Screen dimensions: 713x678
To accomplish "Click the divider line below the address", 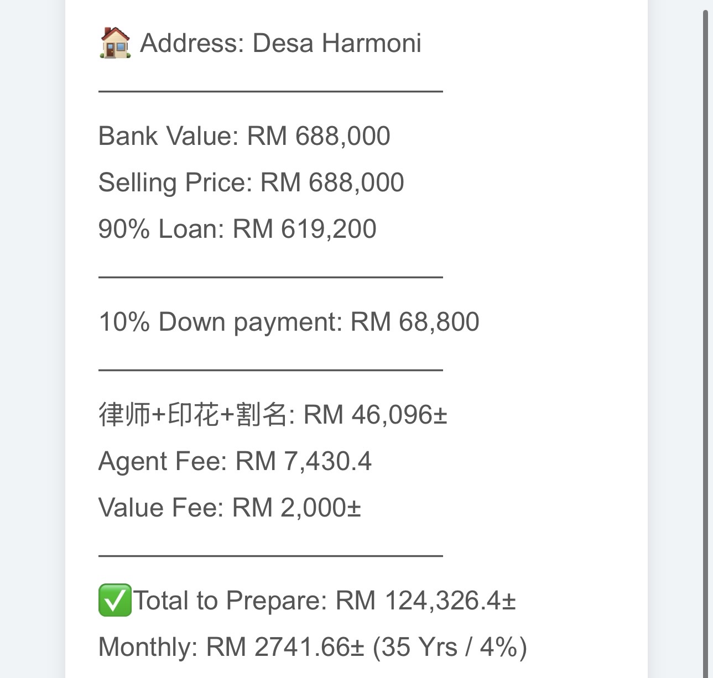I will 270,91.
